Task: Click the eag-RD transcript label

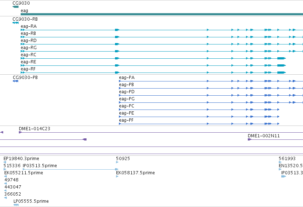Action: coord(28,41)
